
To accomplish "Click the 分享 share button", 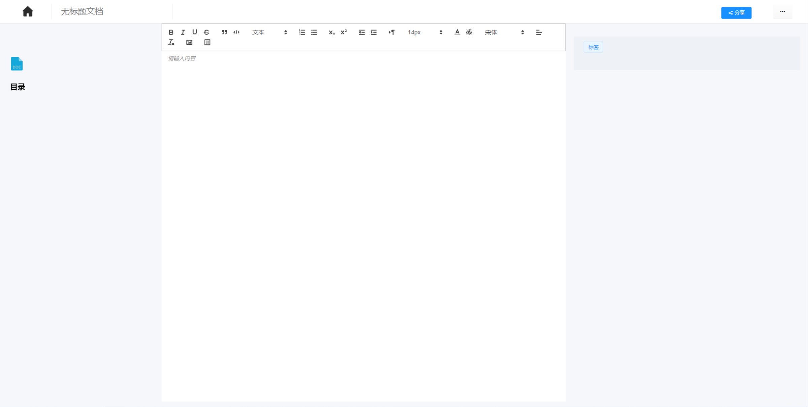I will (x=736, y=13).
